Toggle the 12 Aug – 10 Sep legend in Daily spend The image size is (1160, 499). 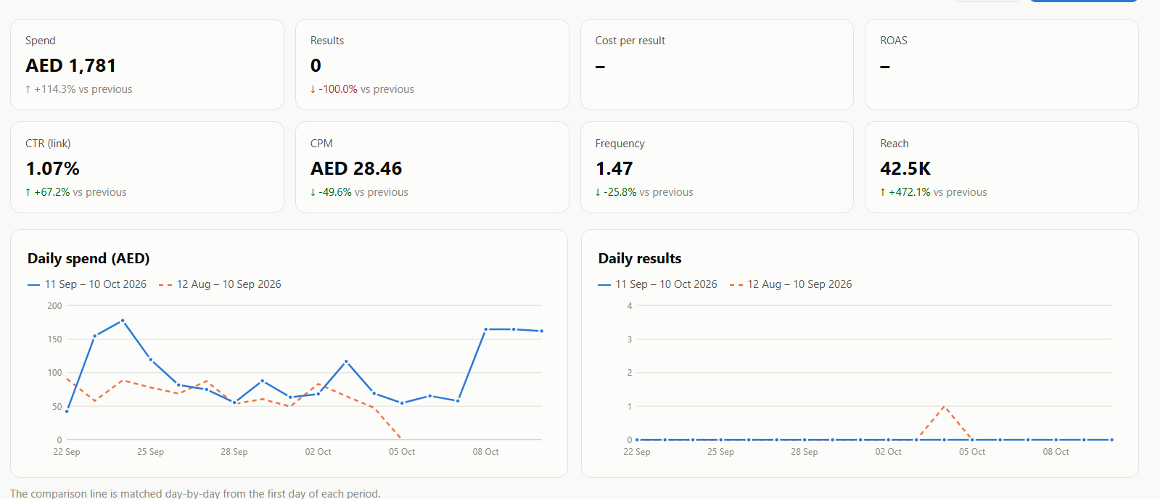pyautogui.click(x=220, y=284)
